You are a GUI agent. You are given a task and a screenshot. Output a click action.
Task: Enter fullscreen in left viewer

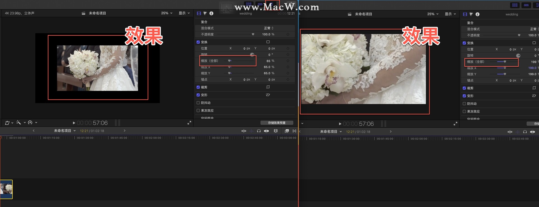pos(189,123)
